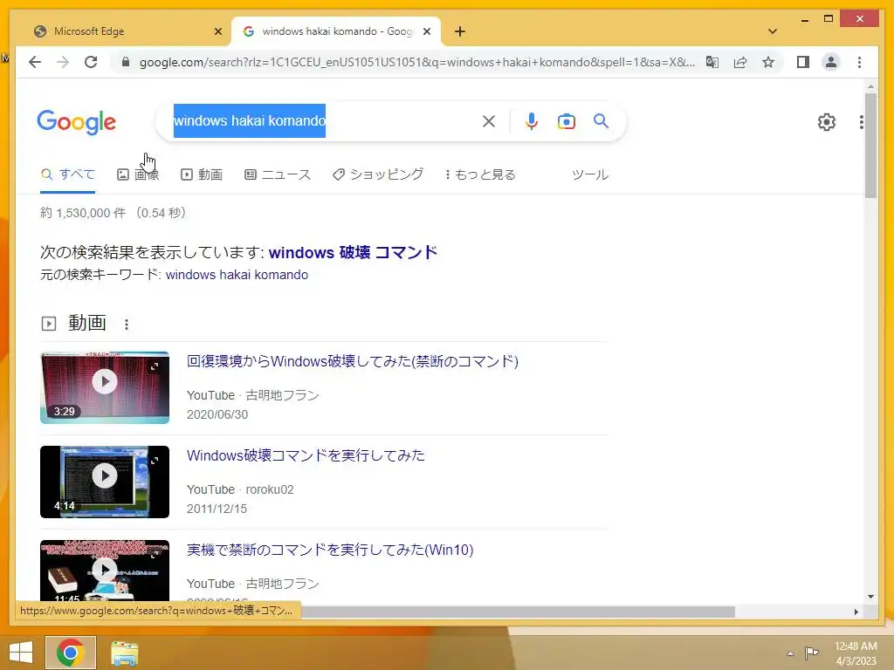894x670 pixels.
Task: Close the Microsoft Edge tab
Action: pos(217,31)
